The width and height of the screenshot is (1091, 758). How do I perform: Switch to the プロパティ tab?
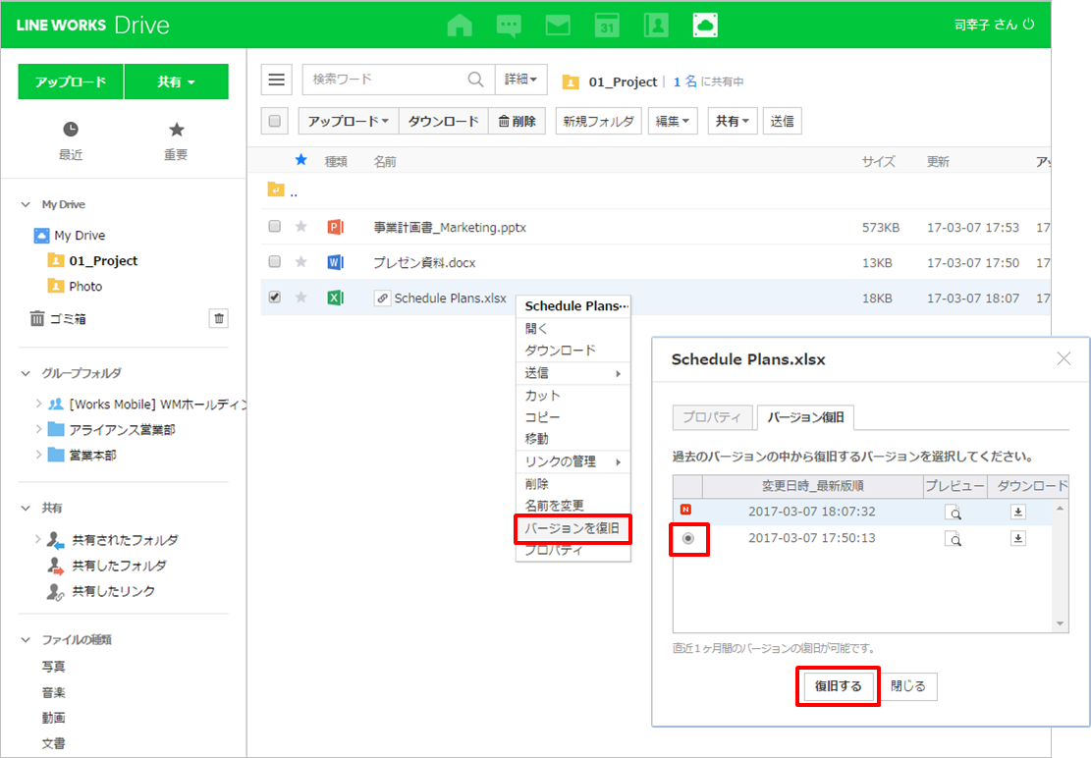coord(713,417)
